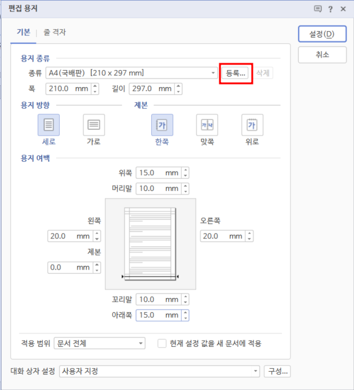The image size is (354, 390).
Task: Click the 왼쪽 margin input field
Action: click(x=71, y=236)
